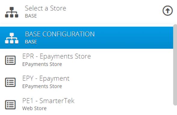Click the list icon next to EPR - Epayments Store
This screenshot has height=115, width=177.
click(x=10, y=60)
